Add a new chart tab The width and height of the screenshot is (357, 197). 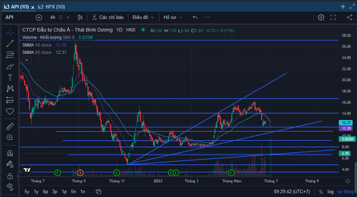(x=343, y=7)
